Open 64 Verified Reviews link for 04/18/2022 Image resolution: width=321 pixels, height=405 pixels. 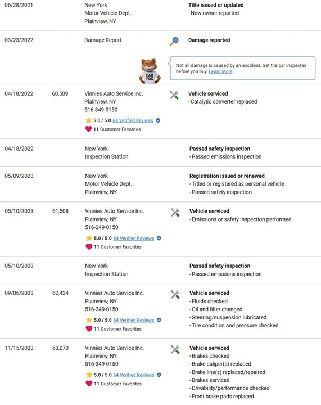133,120
